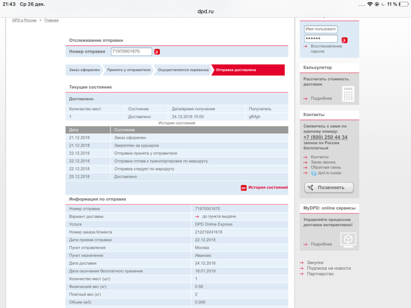
Task: Open Закупки link
Action: (315, 262)
